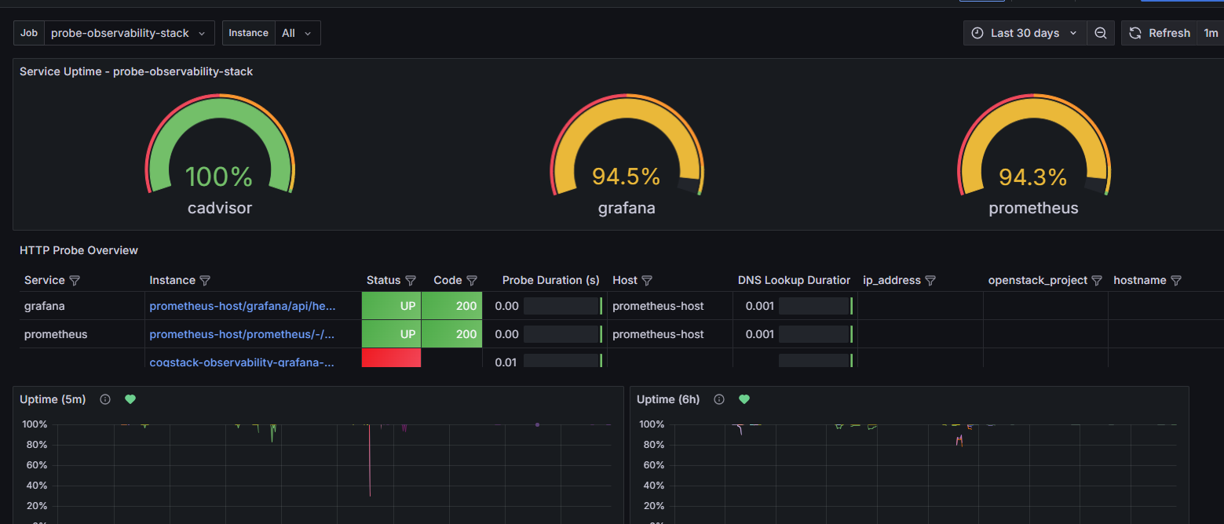Filter the hostname column

point(1176,280)
